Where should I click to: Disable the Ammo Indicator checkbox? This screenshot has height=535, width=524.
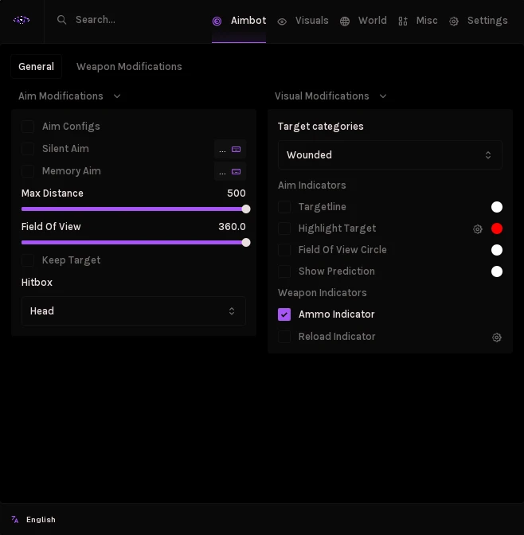point(284,314)
